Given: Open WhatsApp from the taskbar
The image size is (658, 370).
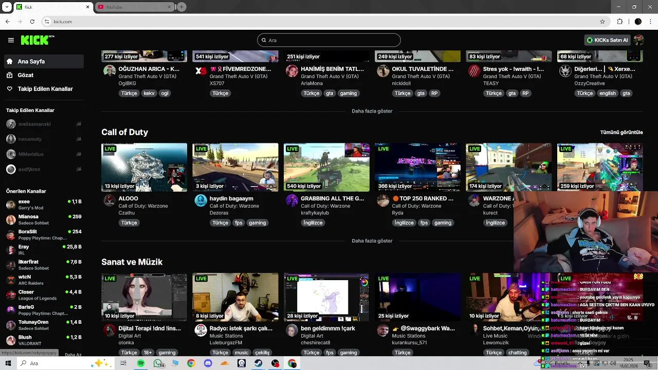Looking at the screenshot, I should pyautogui.click(x=158, y=363).
